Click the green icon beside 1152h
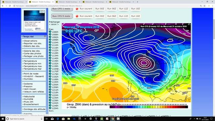 (50, 64)
